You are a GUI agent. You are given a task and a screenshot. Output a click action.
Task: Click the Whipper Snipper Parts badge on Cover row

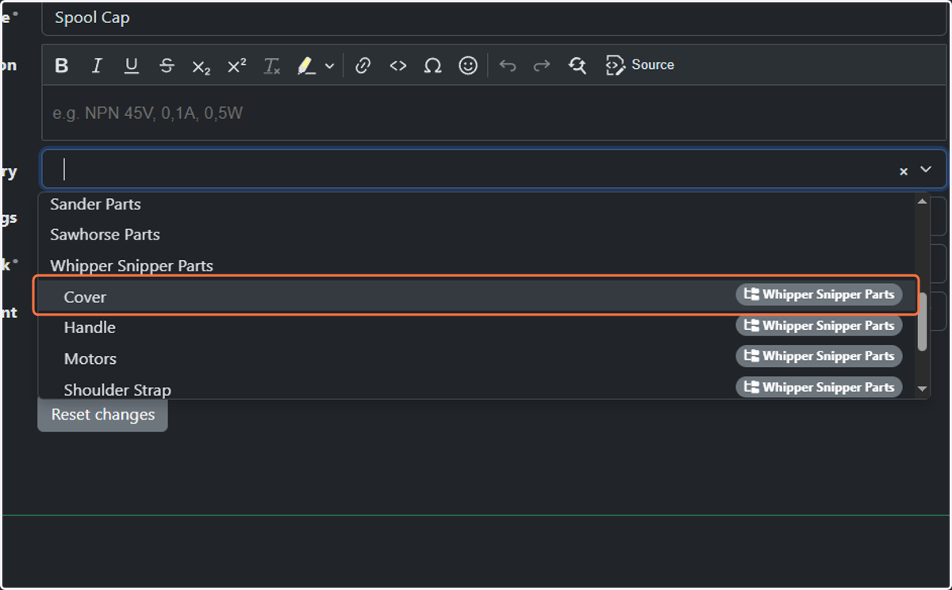(819, 294)
